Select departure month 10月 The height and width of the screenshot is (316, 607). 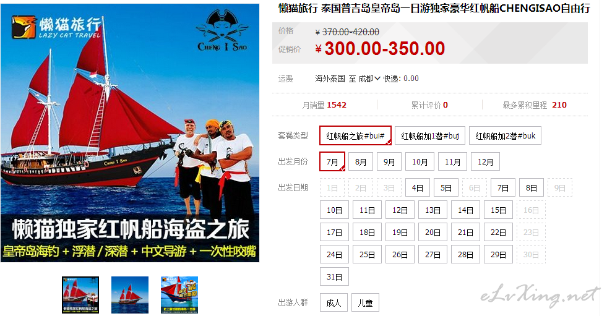[x=420, y=161]
